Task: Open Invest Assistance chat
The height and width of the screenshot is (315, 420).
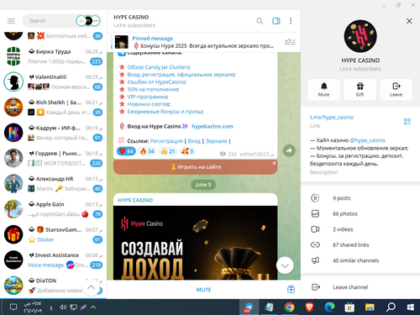Action: pyautogui.click(x=53, y=260)
